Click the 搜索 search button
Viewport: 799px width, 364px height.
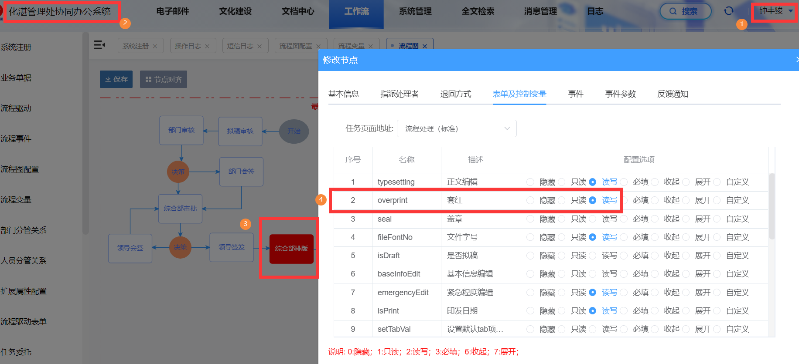(686, 11)
